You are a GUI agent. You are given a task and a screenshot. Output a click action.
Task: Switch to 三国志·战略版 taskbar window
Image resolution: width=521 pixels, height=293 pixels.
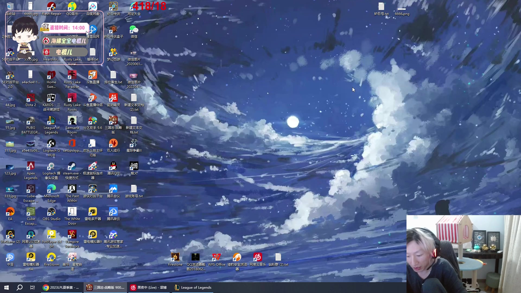[x=105, y=288]
